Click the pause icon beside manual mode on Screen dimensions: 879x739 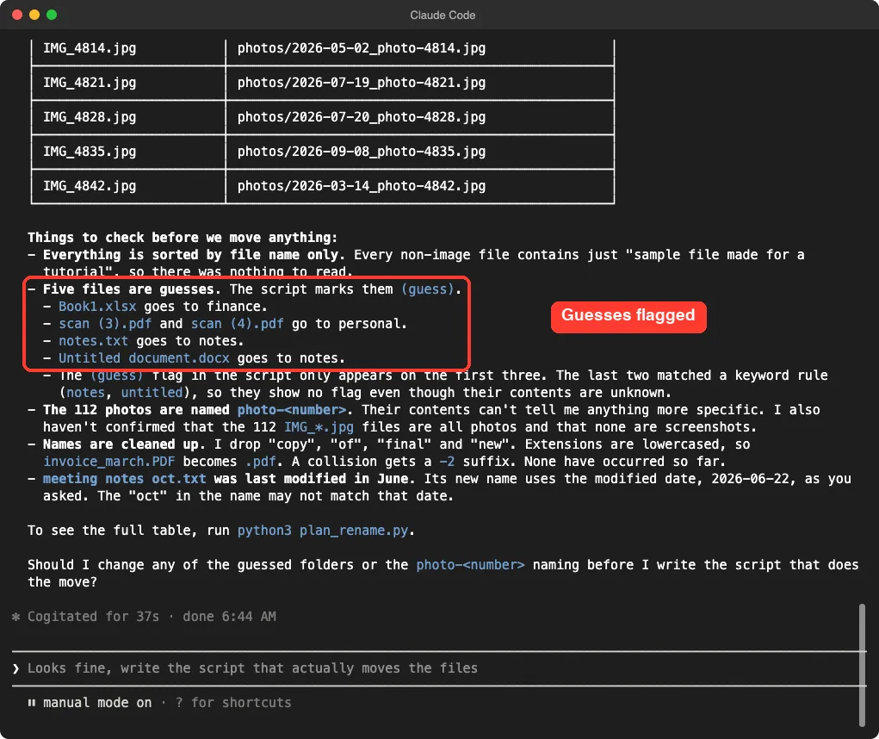tap(31, 703)
